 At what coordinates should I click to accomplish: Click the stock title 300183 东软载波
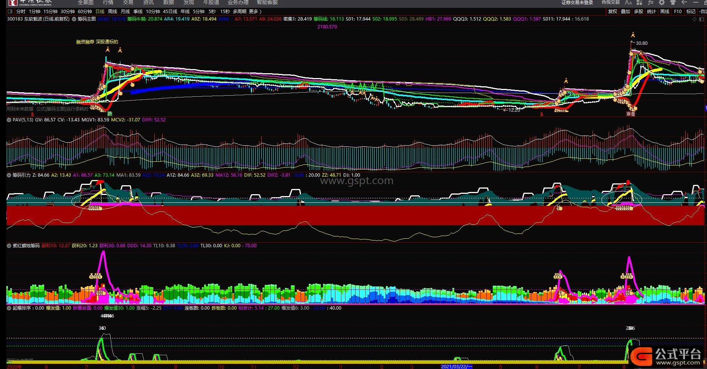click(x=38, y=19)
